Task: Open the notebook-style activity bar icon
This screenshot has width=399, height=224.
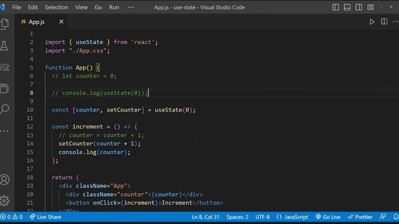Action: 4,88
